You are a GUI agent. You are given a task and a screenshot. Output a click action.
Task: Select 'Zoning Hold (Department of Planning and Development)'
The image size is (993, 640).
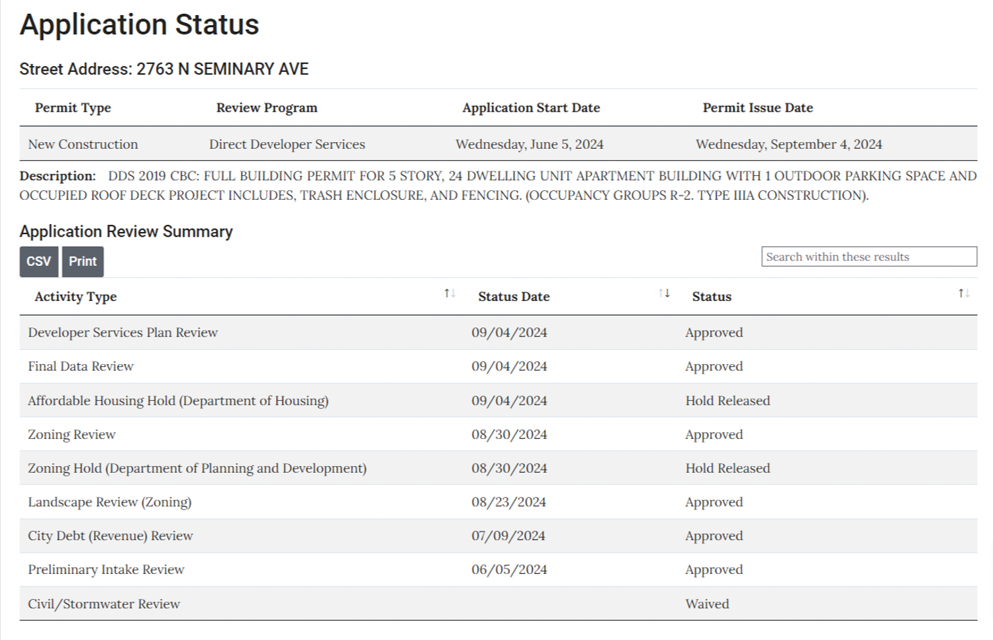coord(197,468)
